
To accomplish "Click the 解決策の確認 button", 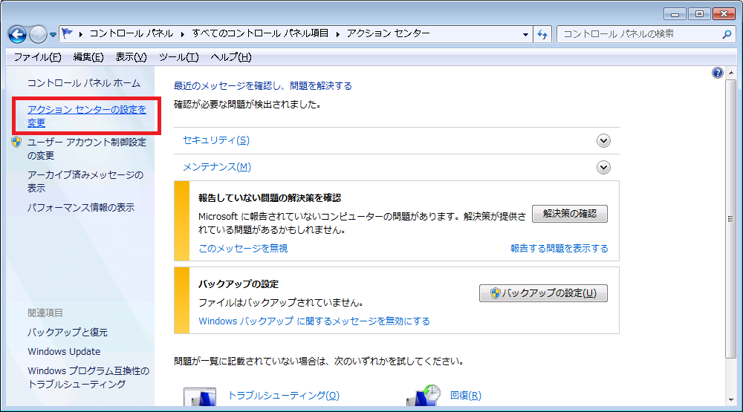I will tap(569, 214).
